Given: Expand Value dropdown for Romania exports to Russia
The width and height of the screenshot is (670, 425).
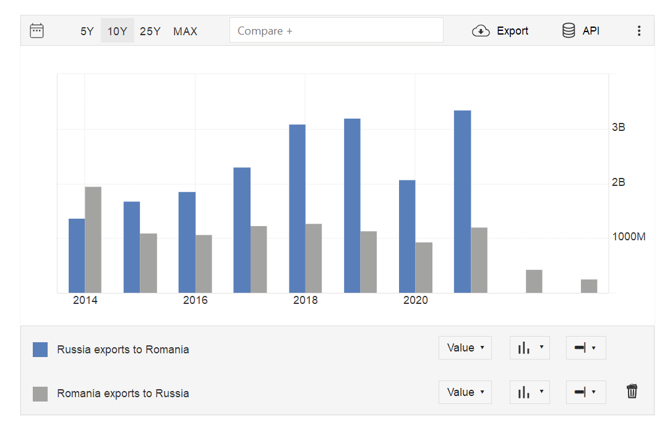Looking at the screenshot, I should pos(465,392).
